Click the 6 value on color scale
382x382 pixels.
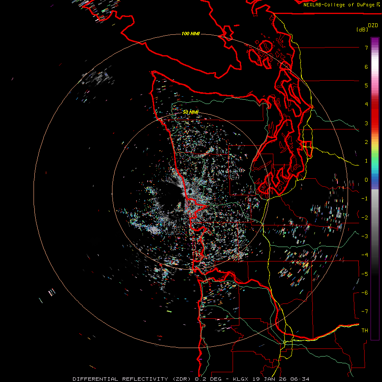(x=366, y=67)
